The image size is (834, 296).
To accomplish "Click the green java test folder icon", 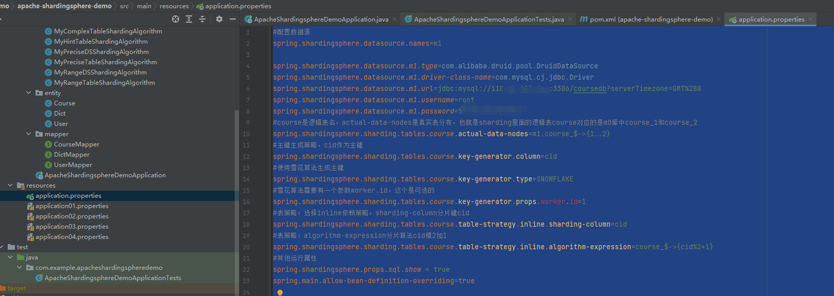I will (x=21, y=257).
